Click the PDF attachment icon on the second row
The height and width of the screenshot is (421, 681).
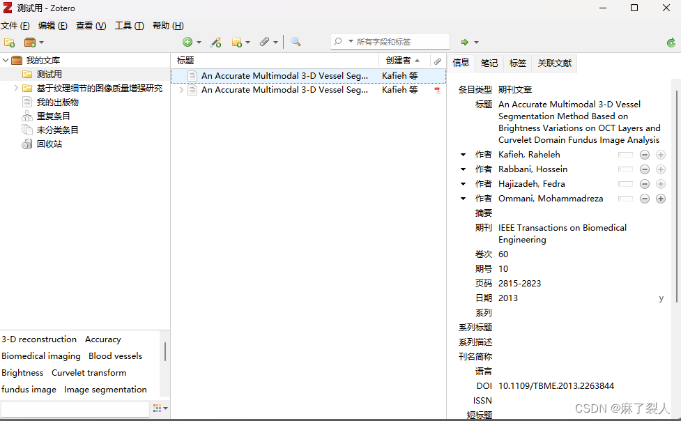437,90
